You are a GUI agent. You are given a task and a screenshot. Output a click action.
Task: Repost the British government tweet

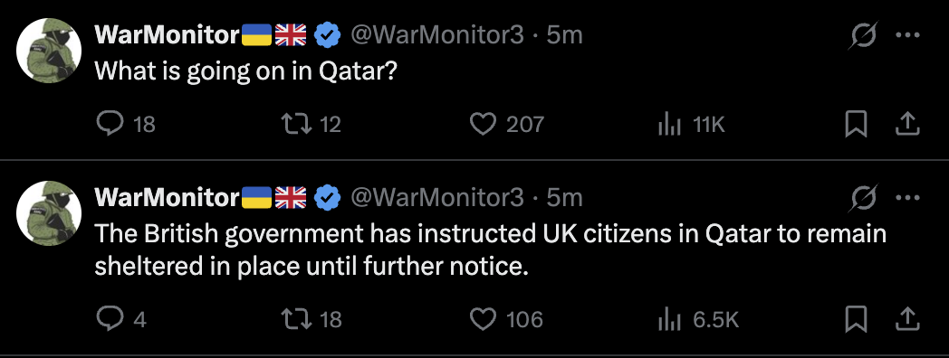[x=297, y=319]
